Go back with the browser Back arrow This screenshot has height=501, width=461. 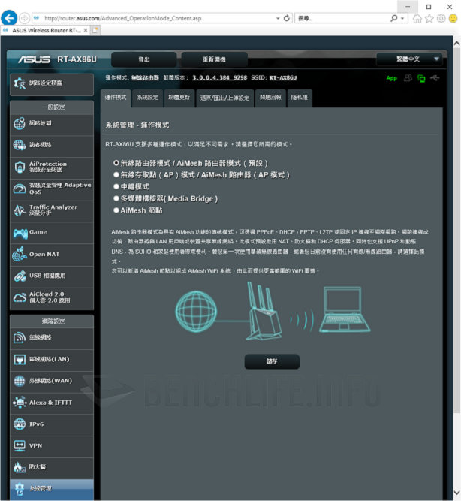[x=9, y=18]
